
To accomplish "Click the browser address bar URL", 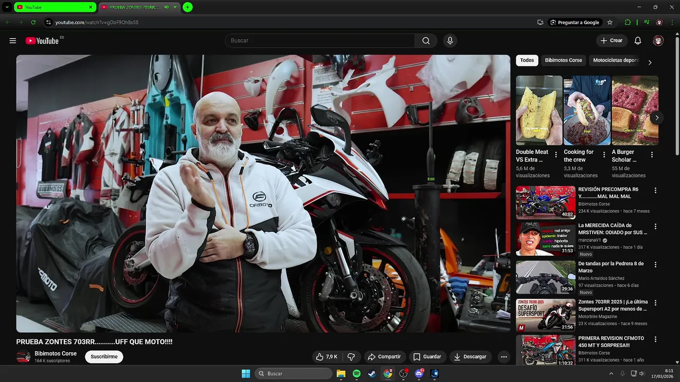I will tap(97, 22).
